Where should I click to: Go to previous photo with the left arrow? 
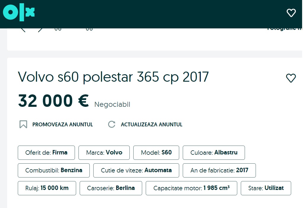[x=23, y=29]
